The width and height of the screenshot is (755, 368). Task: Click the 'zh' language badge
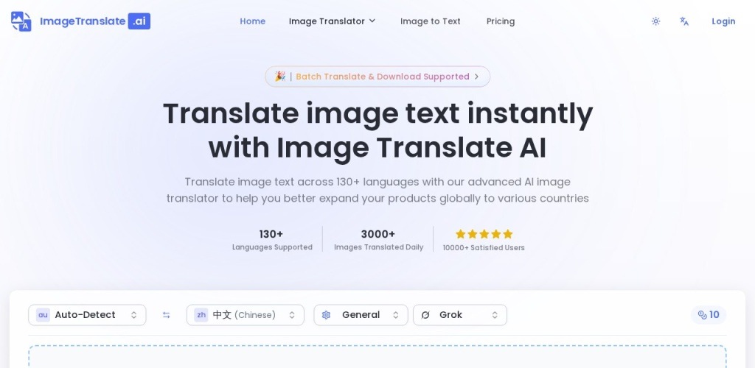tap(201, 315)
